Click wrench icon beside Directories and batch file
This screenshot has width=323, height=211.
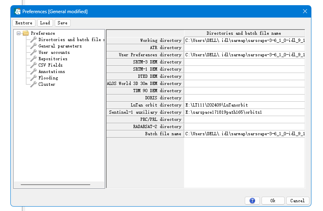point(34,39)
